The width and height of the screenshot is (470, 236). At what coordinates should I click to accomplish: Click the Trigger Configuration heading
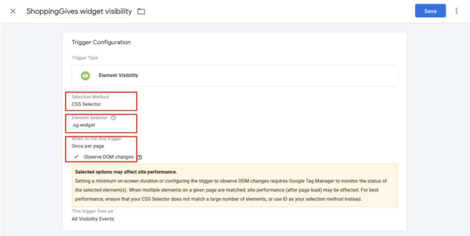(x=101, y=42)
